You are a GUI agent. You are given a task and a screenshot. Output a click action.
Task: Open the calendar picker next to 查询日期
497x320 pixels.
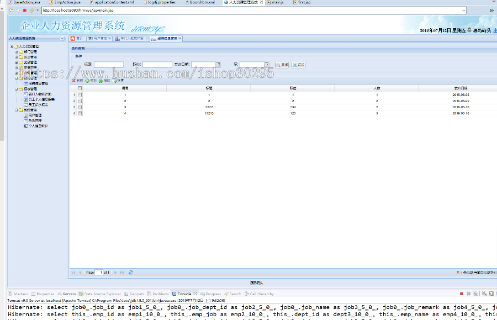[219, 64]
